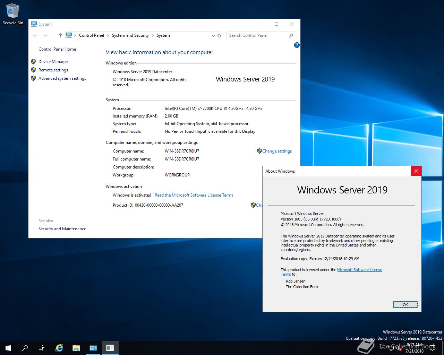Click the forward navigation arrow

45,35
